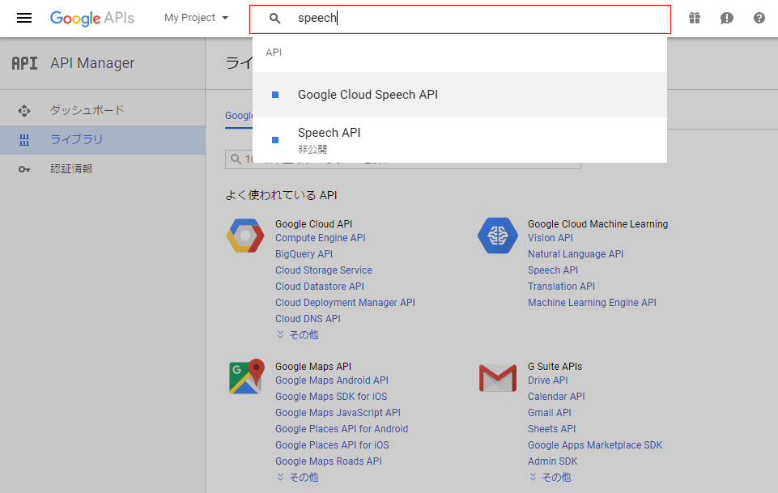Open Google Maps JavaScript API link
The height and width of the screenshot is (493, 778).
338,413
